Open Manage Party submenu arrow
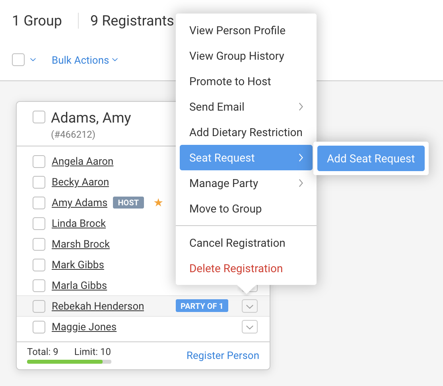The width and height of the screenshot is (443, 386). coord(301,183)
